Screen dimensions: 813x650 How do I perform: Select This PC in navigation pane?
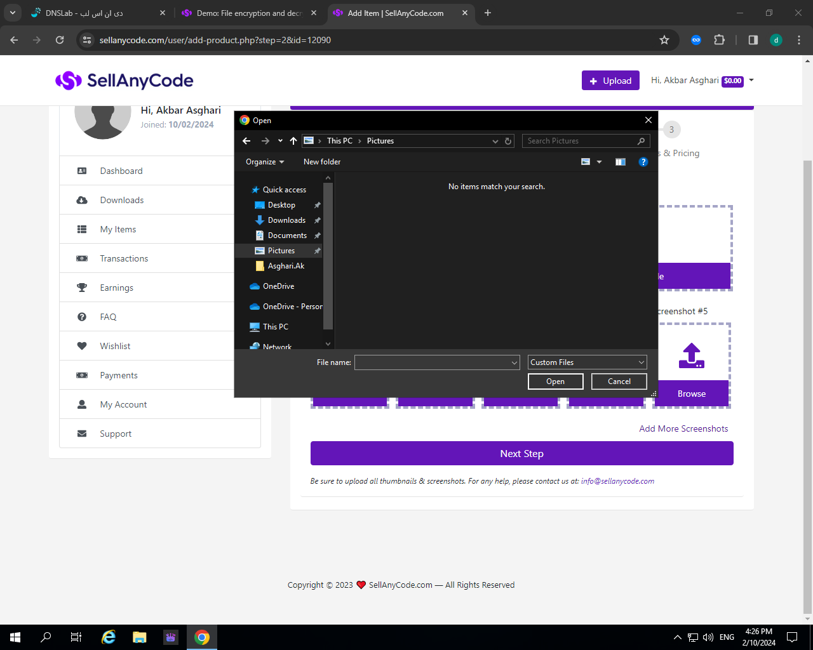click(x=275, y=327)
